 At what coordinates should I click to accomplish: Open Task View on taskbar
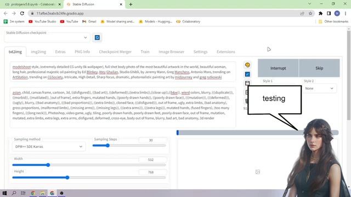pos(23,193)
